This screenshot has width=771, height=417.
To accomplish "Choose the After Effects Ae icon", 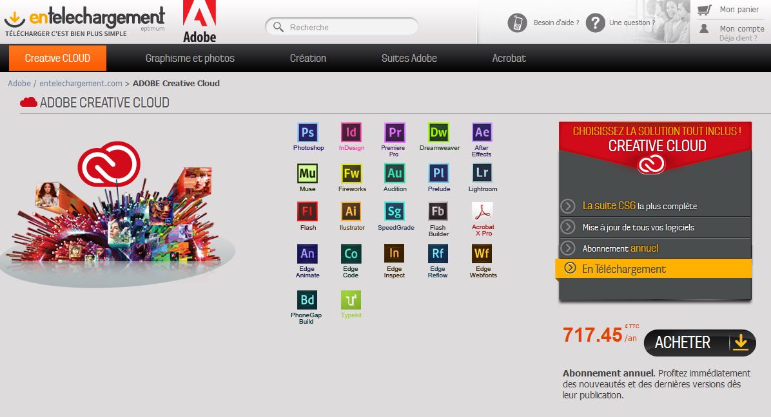I will click(482, 133).
